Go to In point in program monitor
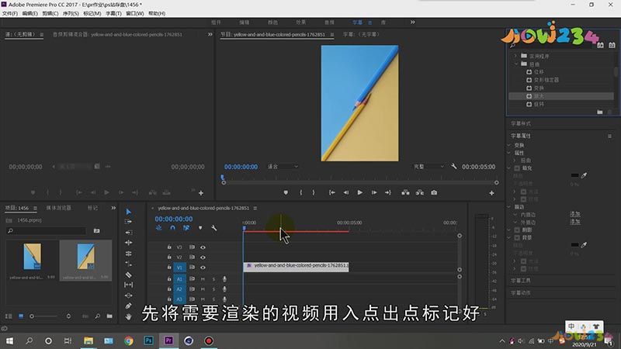This screenshot has width=621, height=349. [x=332, y=192]
